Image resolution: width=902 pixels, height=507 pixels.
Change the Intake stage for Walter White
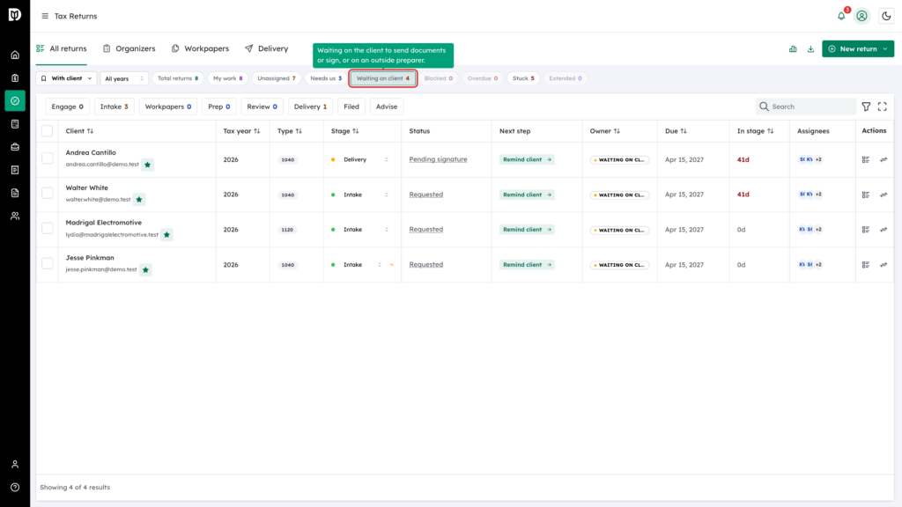click(360, 195)
